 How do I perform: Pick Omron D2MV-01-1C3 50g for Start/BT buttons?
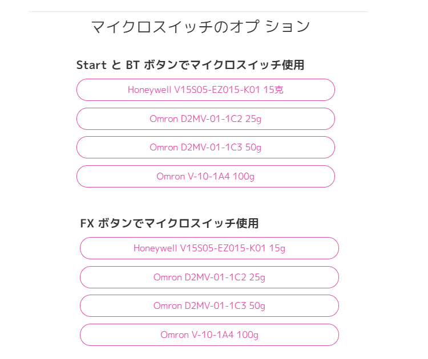[205, 148]
